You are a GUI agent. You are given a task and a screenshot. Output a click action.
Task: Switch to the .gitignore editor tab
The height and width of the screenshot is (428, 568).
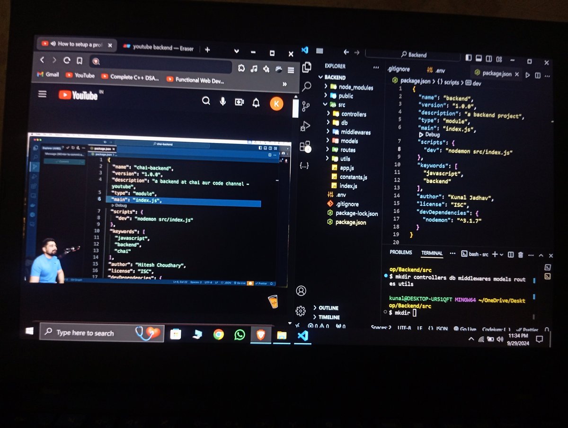[398, 69]
